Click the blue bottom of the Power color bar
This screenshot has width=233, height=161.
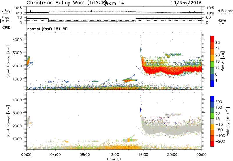click(212, 83)
